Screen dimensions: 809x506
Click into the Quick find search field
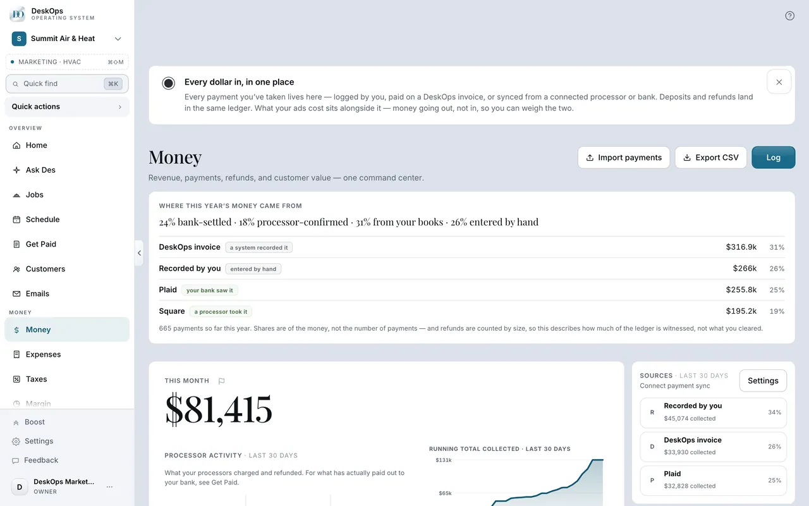pos(67,84)
